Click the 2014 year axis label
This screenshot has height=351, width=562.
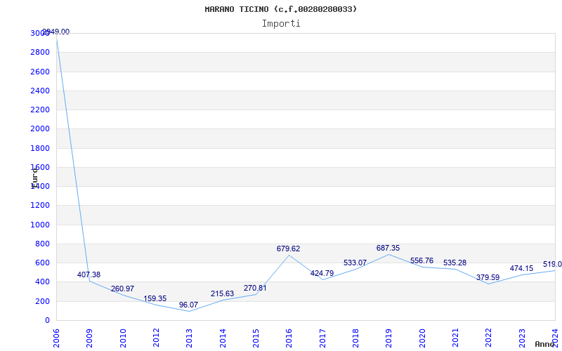pos(223,338)
